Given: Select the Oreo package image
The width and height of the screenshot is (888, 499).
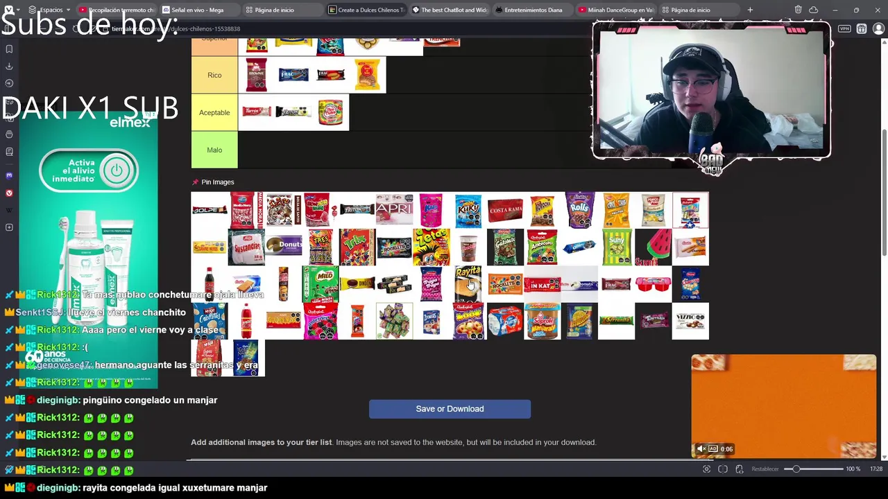Looking at the screenshot, I should pos(579,247).
